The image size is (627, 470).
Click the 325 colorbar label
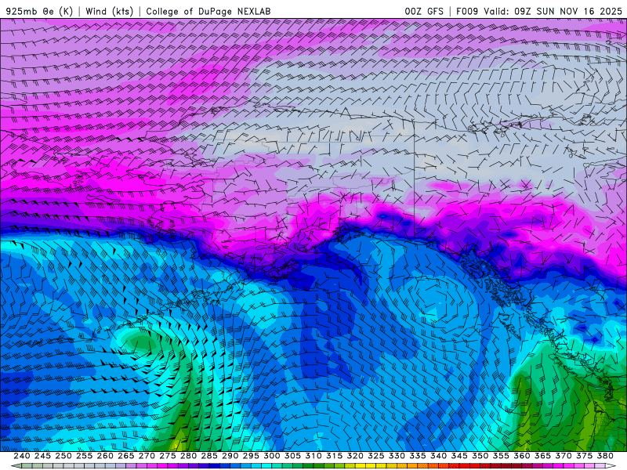point(376,456)
